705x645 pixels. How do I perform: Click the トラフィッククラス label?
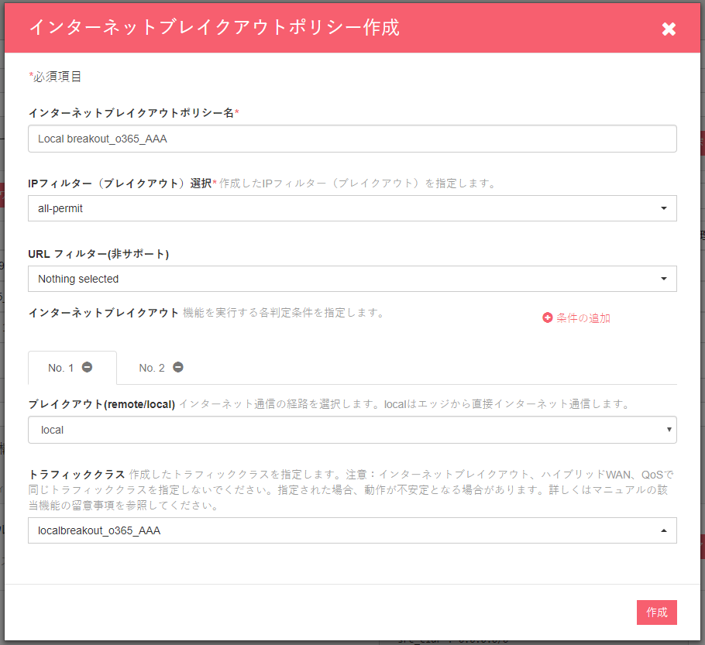76,474
